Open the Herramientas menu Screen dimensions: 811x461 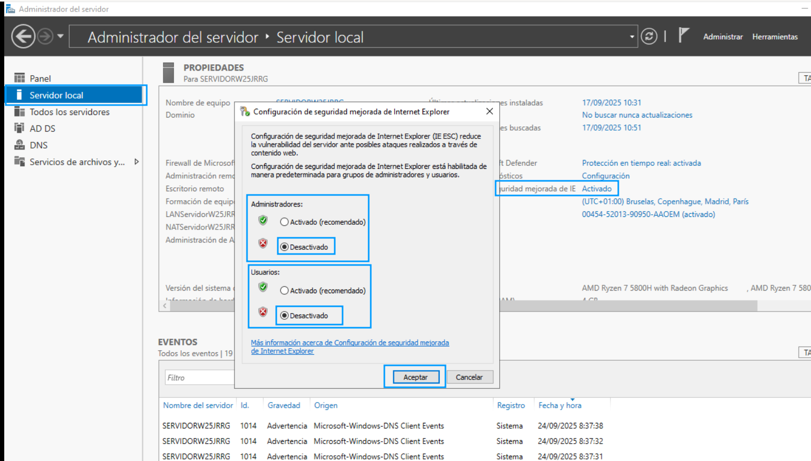click(775, 37)
